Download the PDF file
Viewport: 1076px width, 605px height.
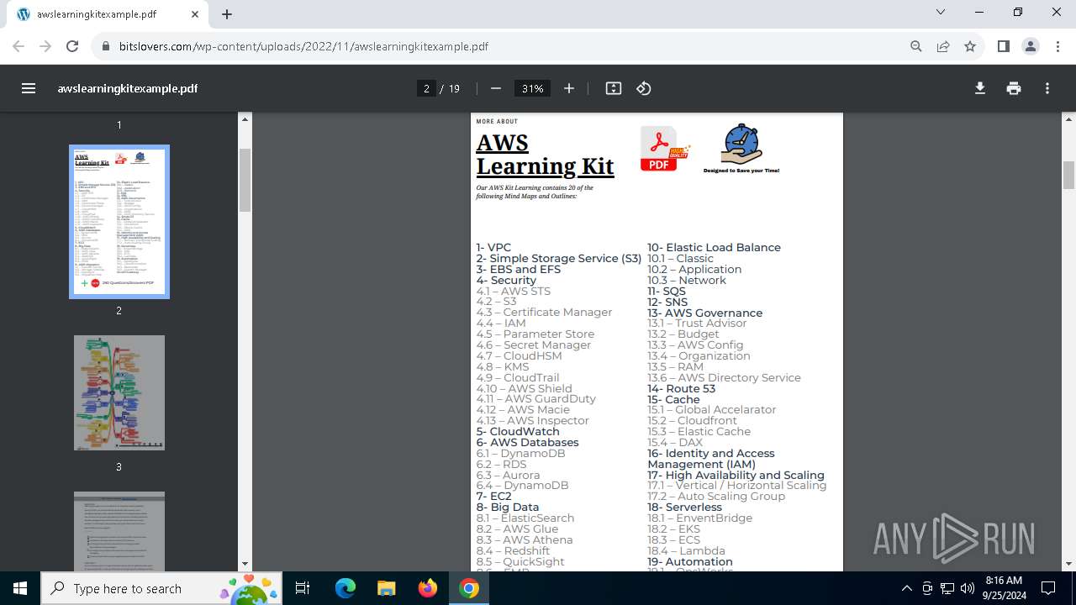click(x=980, y=88)
